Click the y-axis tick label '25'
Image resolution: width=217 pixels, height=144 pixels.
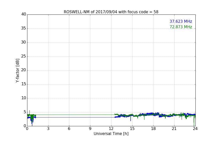[24, 56]
